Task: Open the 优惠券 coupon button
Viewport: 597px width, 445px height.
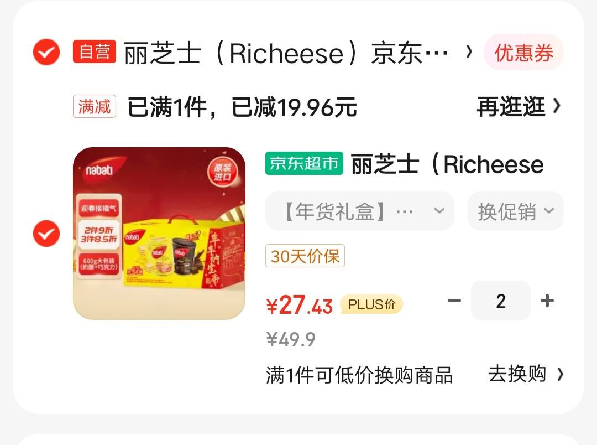Action: [x=524, y=52]
